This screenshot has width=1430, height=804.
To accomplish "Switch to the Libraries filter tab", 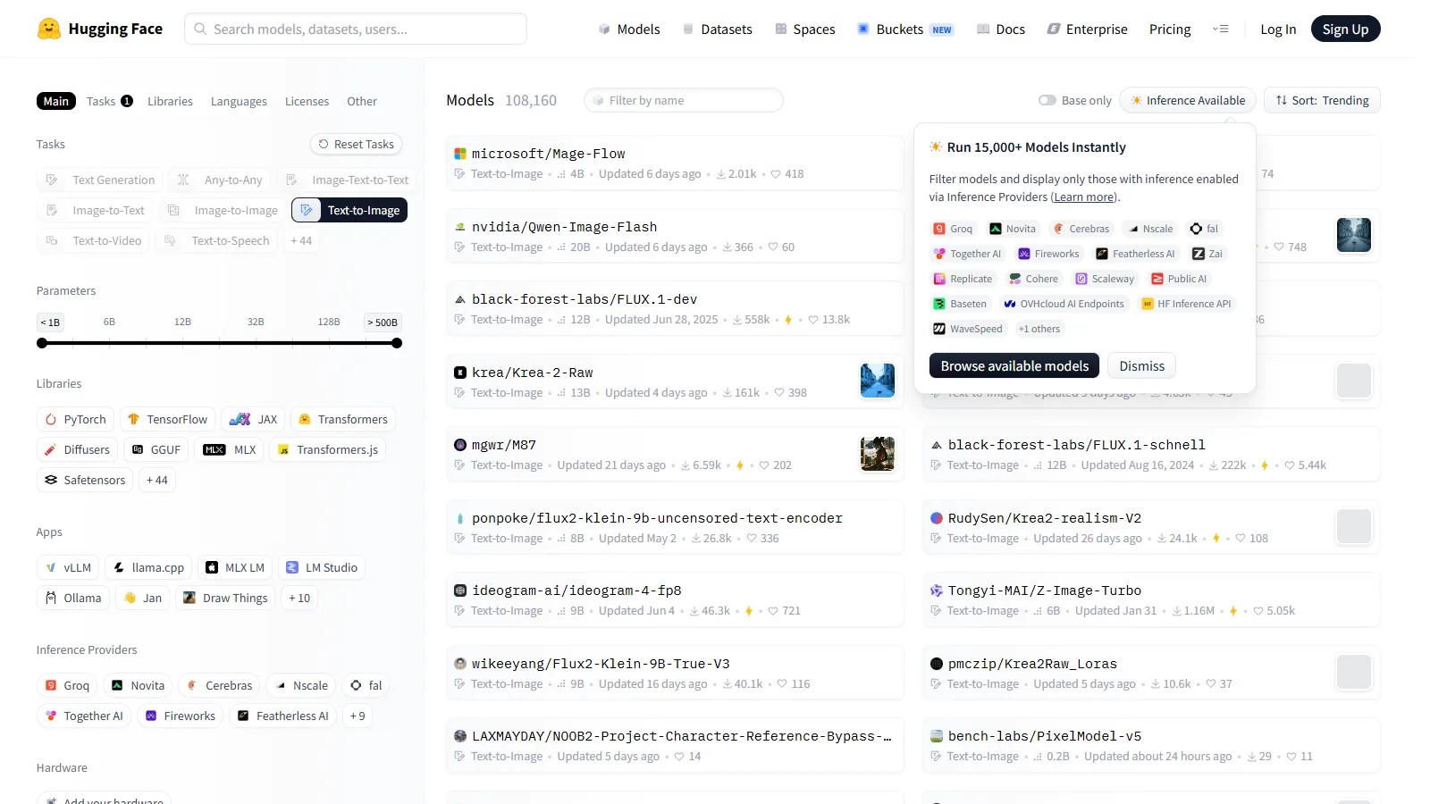I will click(x=170, y=101).
